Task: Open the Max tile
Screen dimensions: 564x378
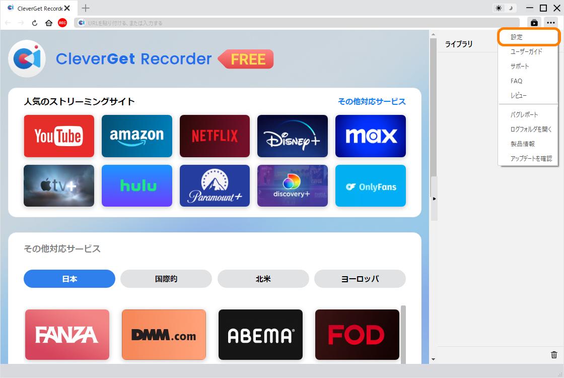Action: click(x=371, y=136)
